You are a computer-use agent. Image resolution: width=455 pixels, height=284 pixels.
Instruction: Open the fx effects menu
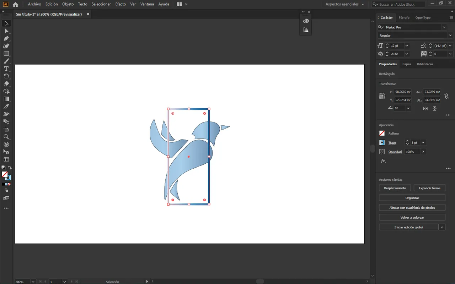383,161
